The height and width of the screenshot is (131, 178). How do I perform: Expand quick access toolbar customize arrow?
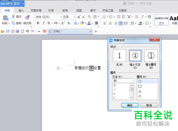[39, 32]
